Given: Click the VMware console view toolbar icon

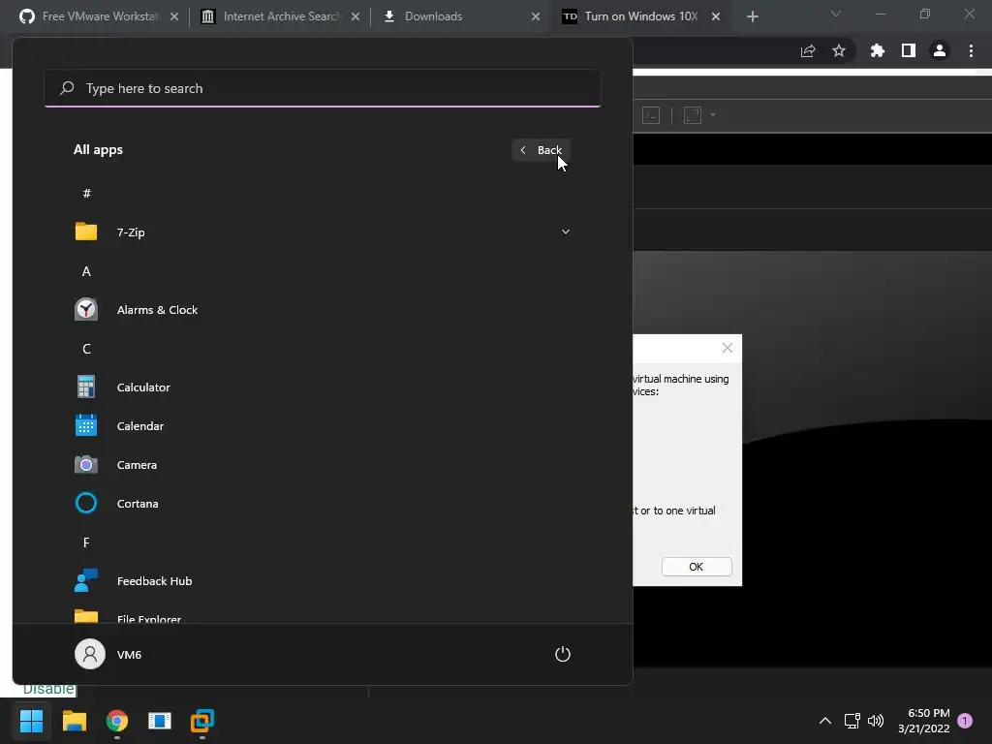Looking at the screenshot, I should point(651,115).
